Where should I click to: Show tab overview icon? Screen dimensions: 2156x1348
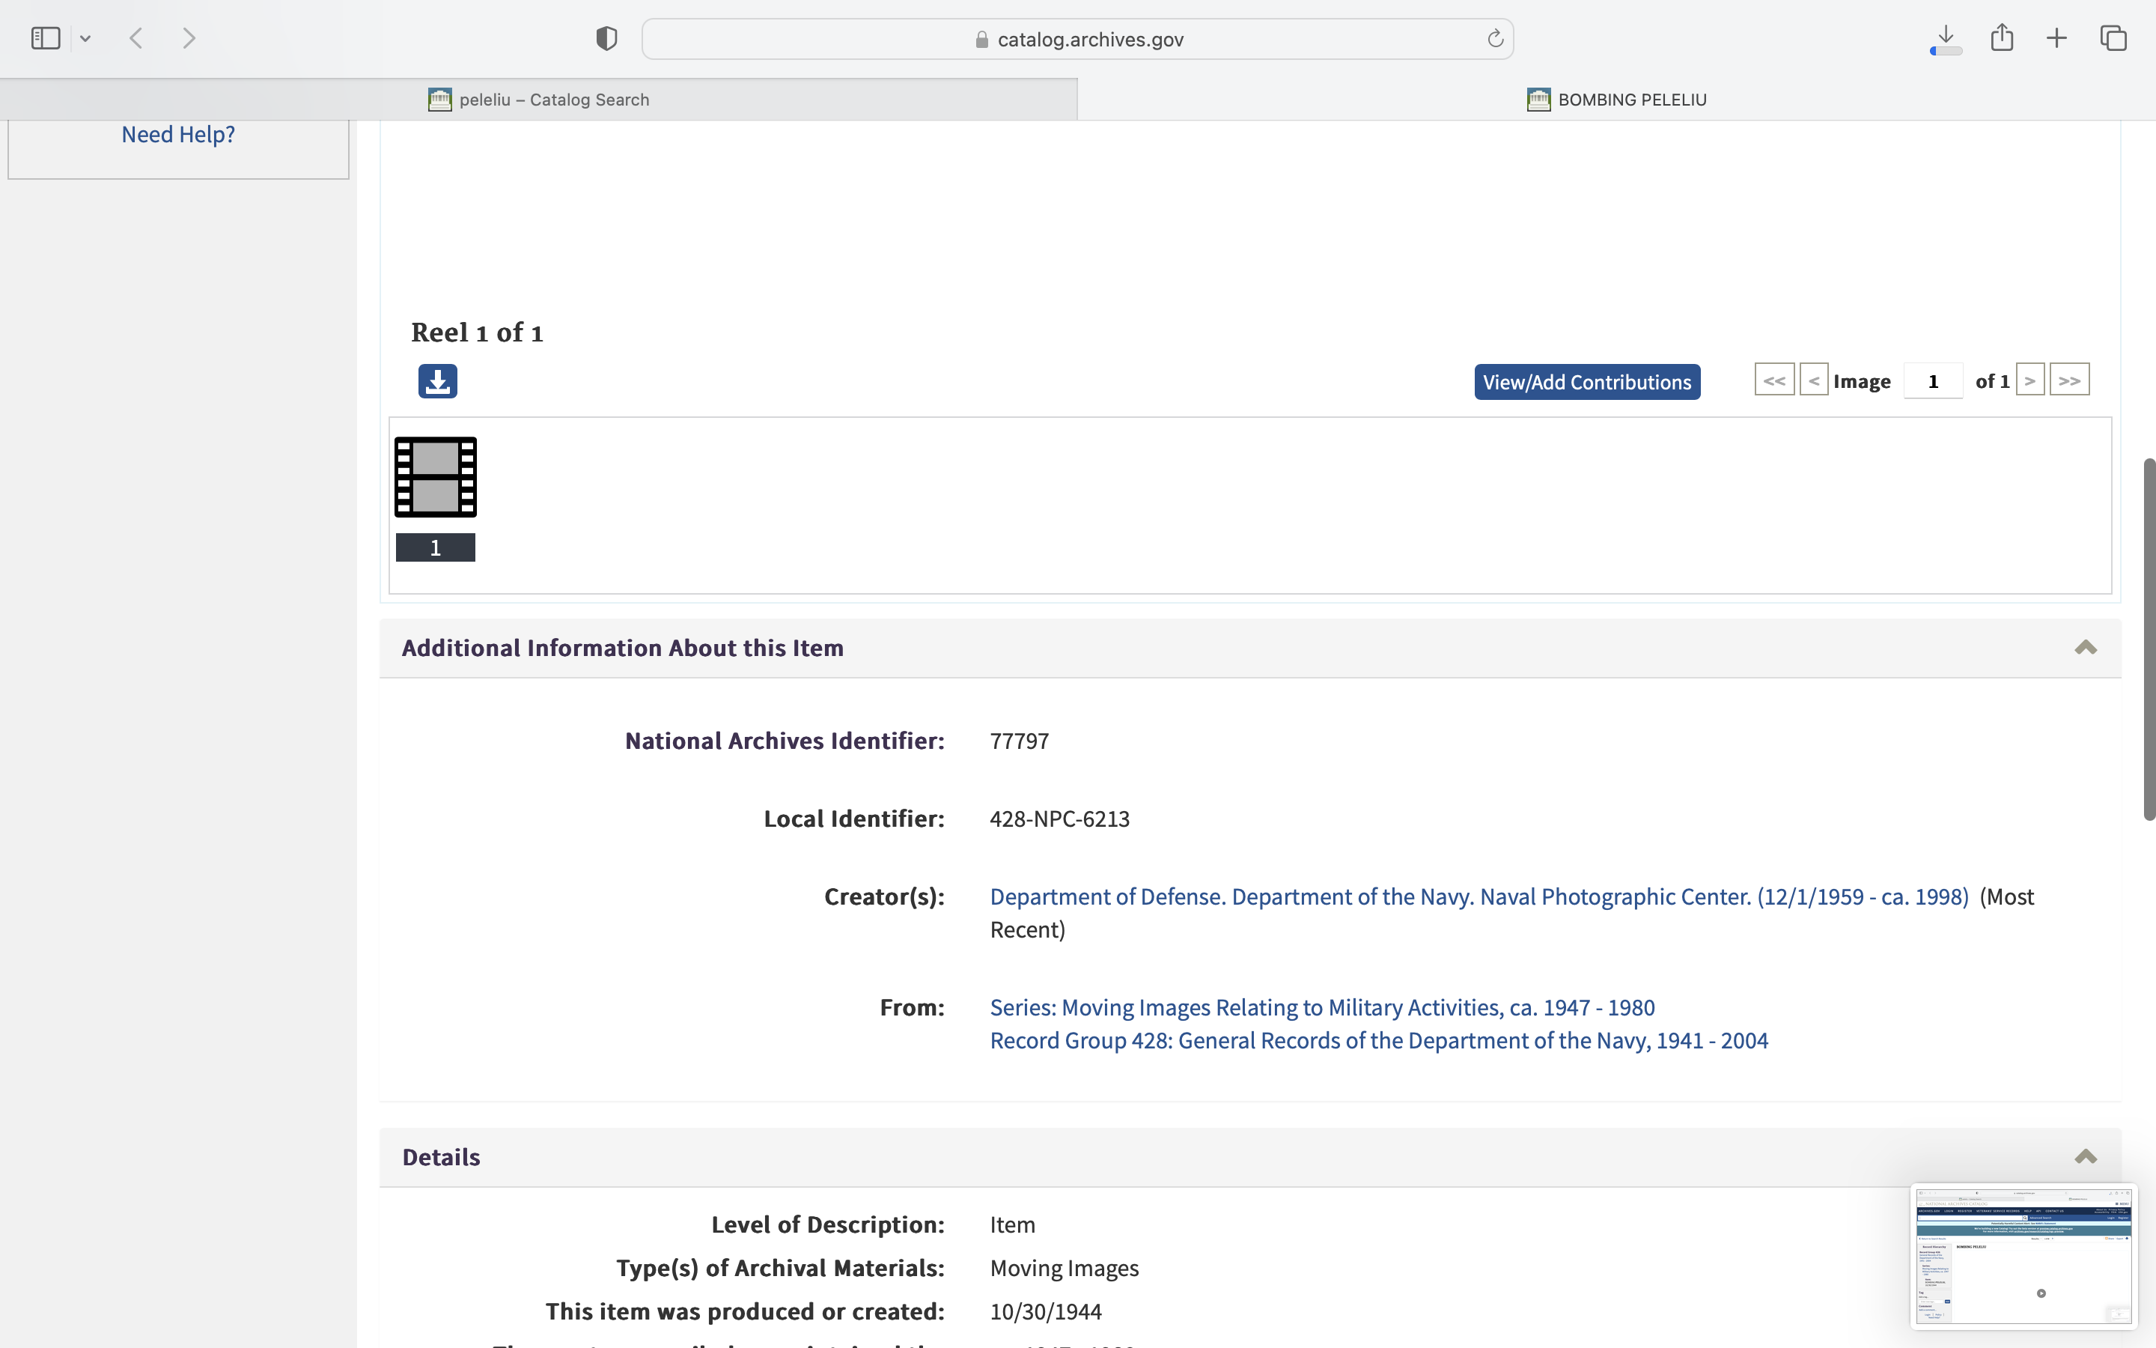2113,38
